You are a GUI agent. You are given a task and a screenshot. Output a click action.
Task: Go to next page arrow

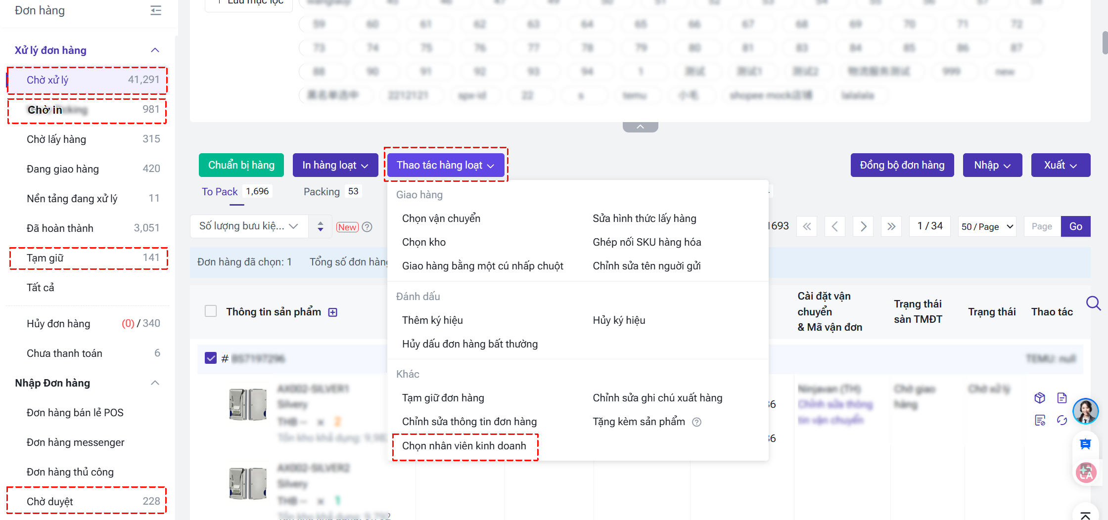(863, 226)
